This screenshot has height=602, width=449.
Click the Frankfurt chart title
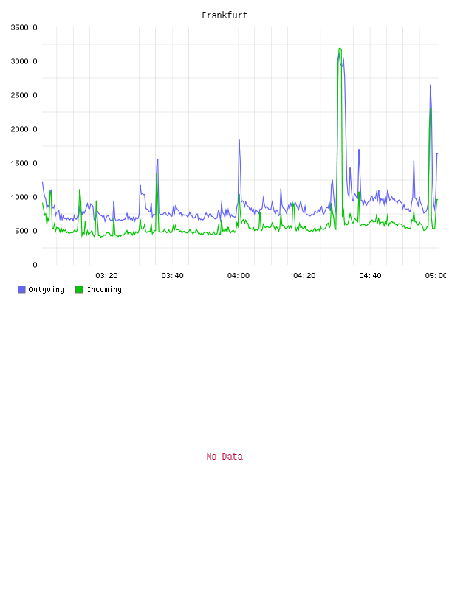click(x=224, y=15)
